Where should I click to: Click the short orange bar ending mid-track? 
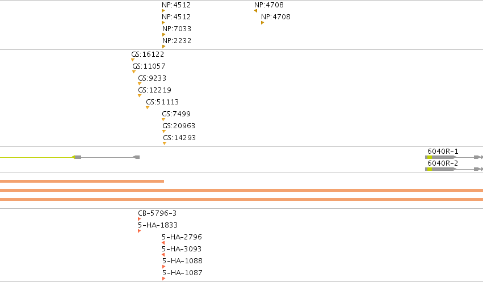pyautogui.click(x=82, y=182)
